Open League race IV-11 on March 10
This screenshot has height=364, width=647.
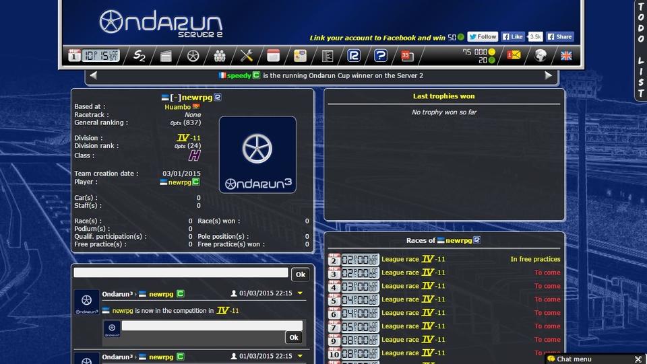pos(413,353)
